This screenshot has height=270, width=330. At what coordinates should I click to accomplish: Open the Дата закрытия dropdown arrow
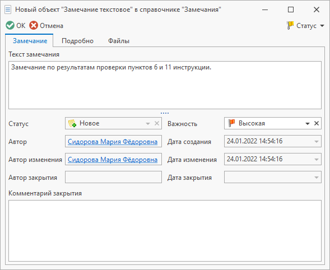[x=317, y=178]
